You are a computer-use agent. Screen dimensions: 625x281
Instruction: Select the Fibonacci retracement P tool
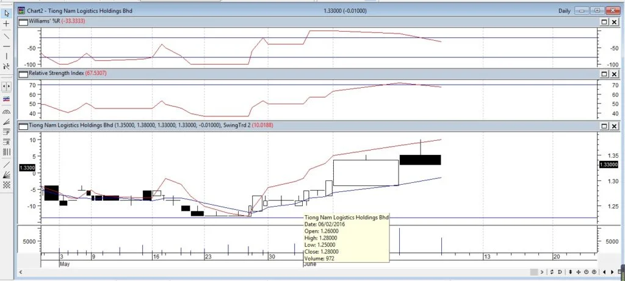6,132
